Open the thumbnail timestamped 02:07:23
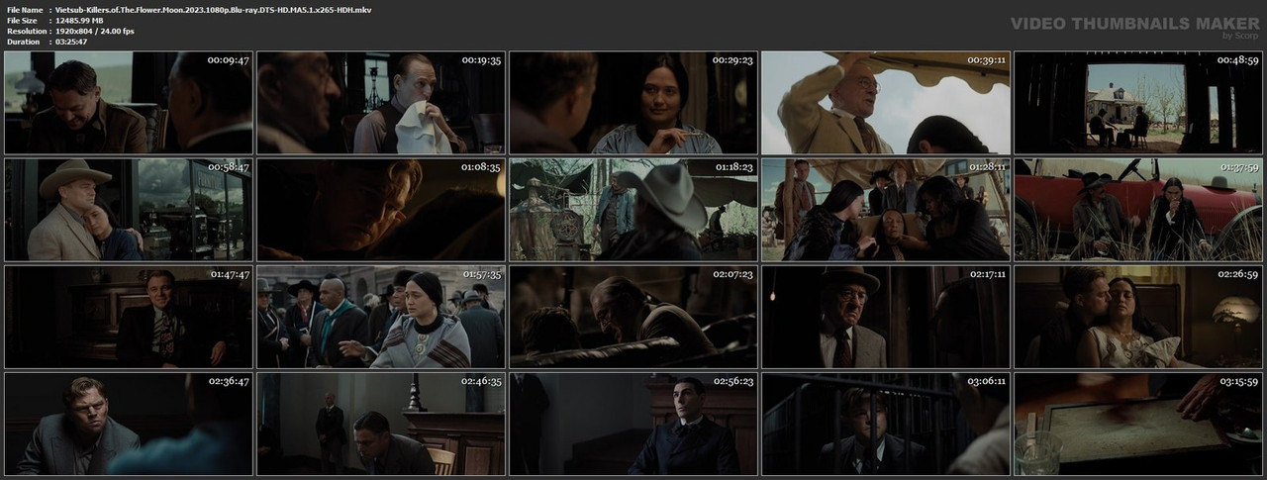The image size is (1267, 480). point(633,317)
